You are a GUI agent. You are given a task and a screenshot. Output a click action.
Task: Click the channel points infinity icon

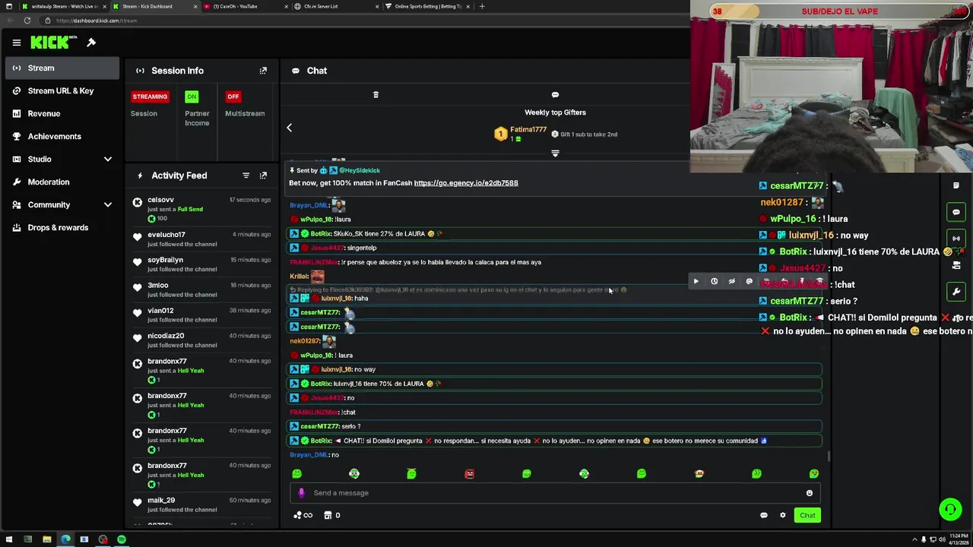pyautogui.click(x=303, y=515)
